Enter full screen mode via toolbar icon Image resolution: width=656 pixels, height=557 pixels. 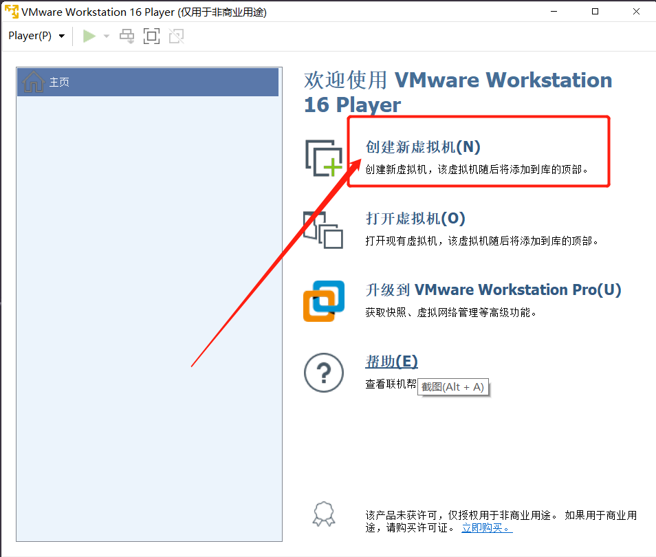click(x=151, y=36)
